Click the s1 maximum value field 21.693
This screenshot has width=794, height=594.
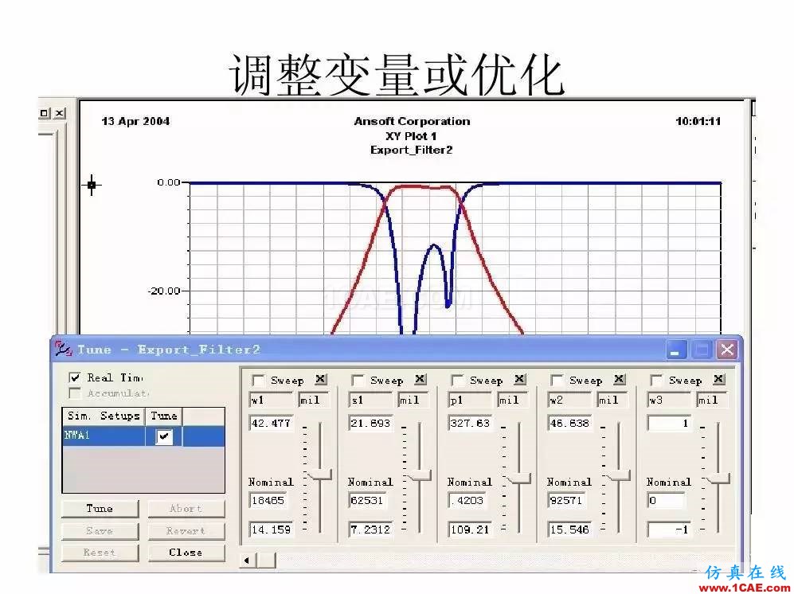(371, 424)
